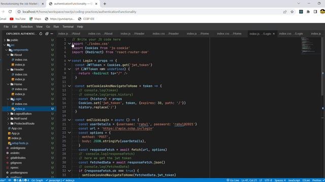Switch to index.css About editor tab
This screenshot has height=182, width=325.
coord(101,34)
